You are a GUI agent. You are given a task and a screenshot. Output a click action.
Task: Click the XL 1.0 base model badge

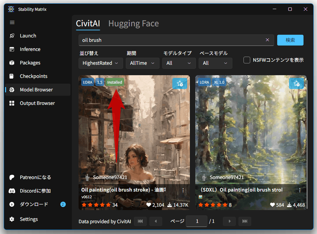tap(219, 82)
